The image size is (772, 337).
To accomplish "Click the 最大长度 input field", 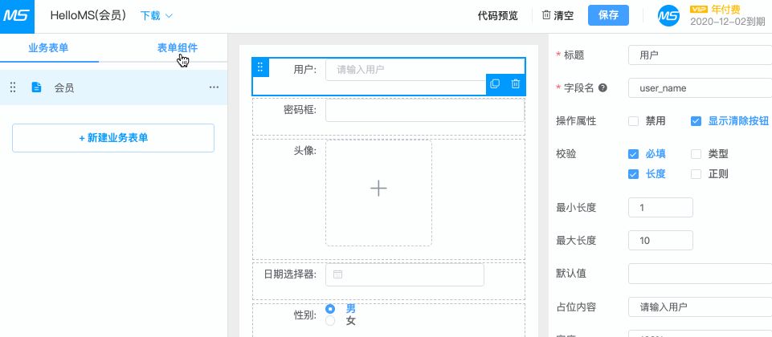I will coord(660,241).
